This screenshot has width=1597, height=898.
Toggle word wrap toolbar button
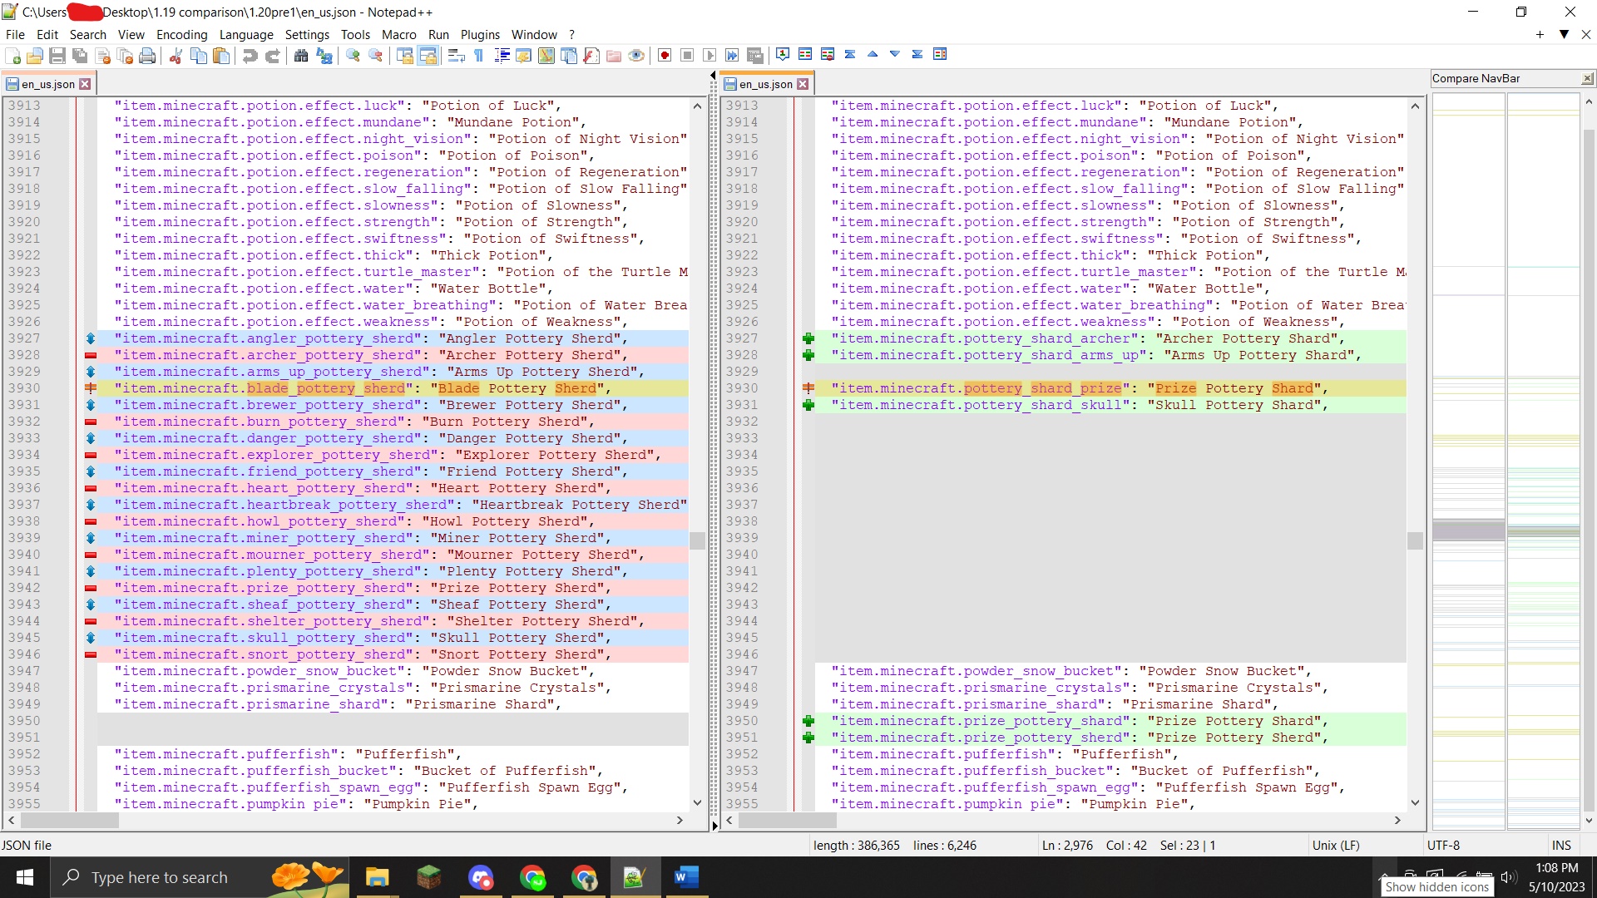(x=456, y=56)
